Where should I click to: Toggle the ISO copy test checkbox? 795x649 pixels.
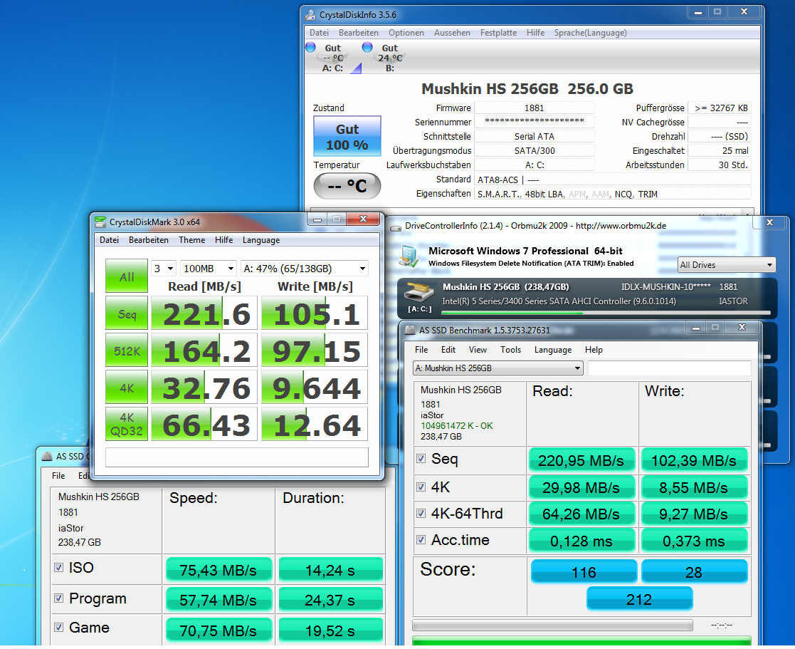click(59, 567)
